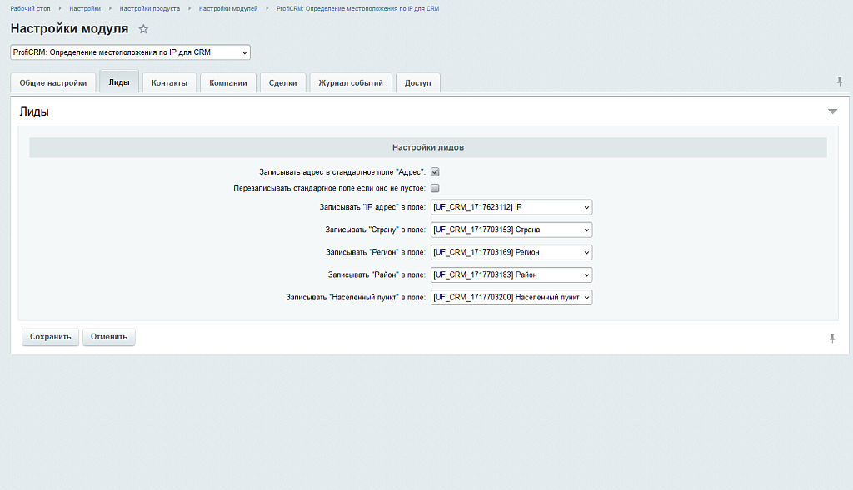The image size is (853, 490).
Task: Disable writing address to standard Адрес field
Action: (434, 171)
